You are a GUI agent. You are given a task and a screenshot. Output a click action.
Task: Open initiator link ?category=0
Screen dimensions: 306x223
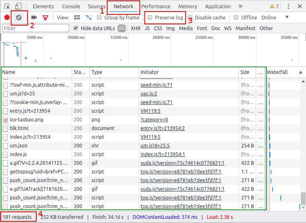(154, 120)
